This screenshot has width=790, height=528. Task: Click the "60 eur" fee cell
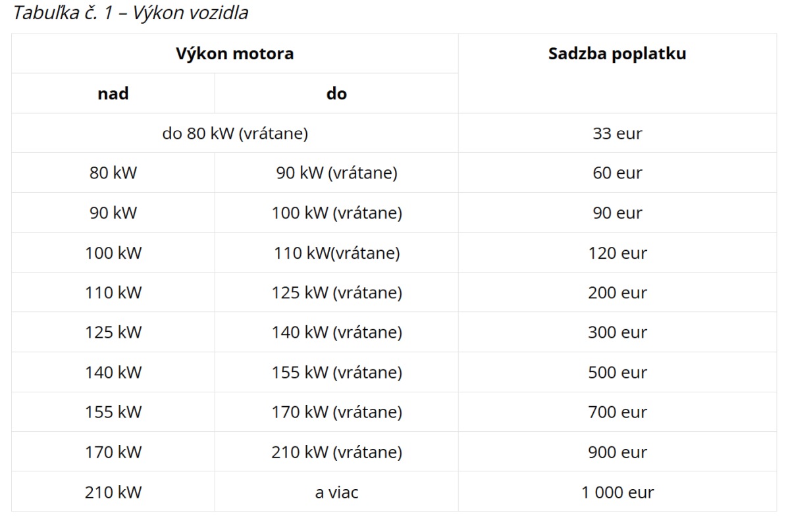click(617, 173)
